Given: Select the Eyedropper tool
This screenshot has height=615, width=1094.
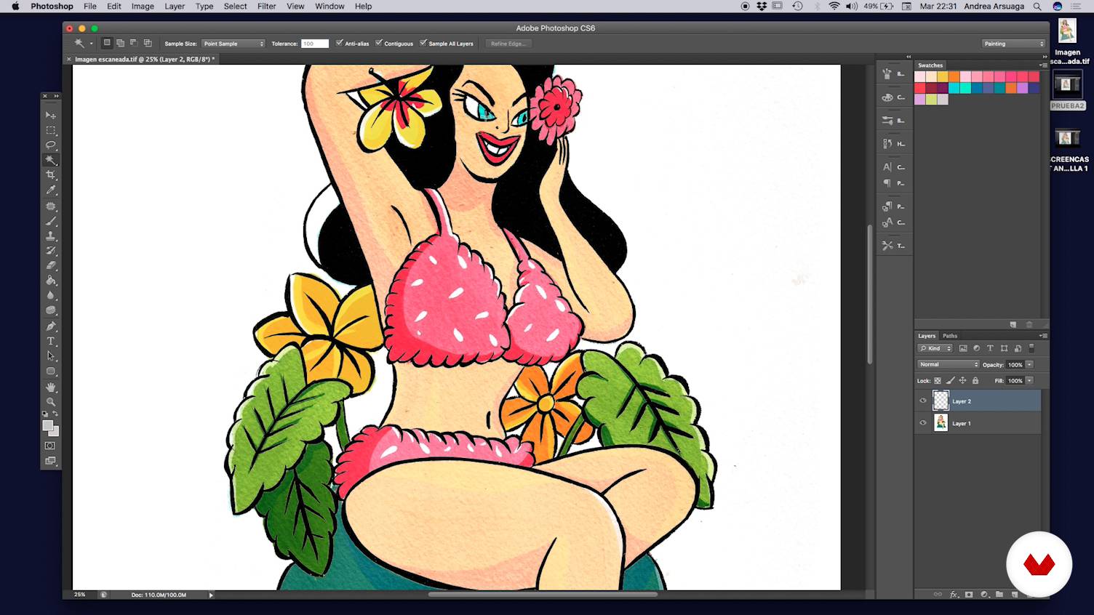Looking at the screenshot, I should click(x=50, y=190).
